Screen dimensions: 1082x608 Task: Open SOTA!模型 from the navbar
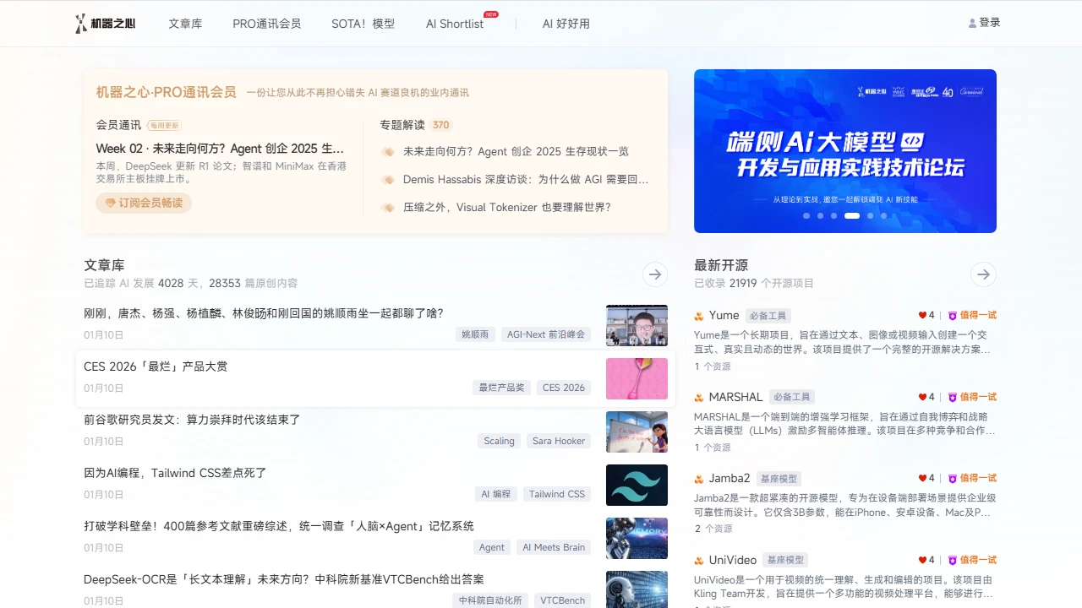tap(363, 24)
